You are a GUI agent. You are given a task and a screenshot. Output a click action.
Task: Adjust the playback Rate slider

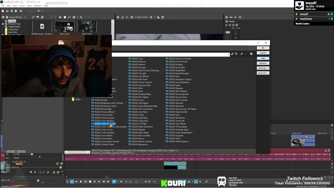[x=38, y=180]
